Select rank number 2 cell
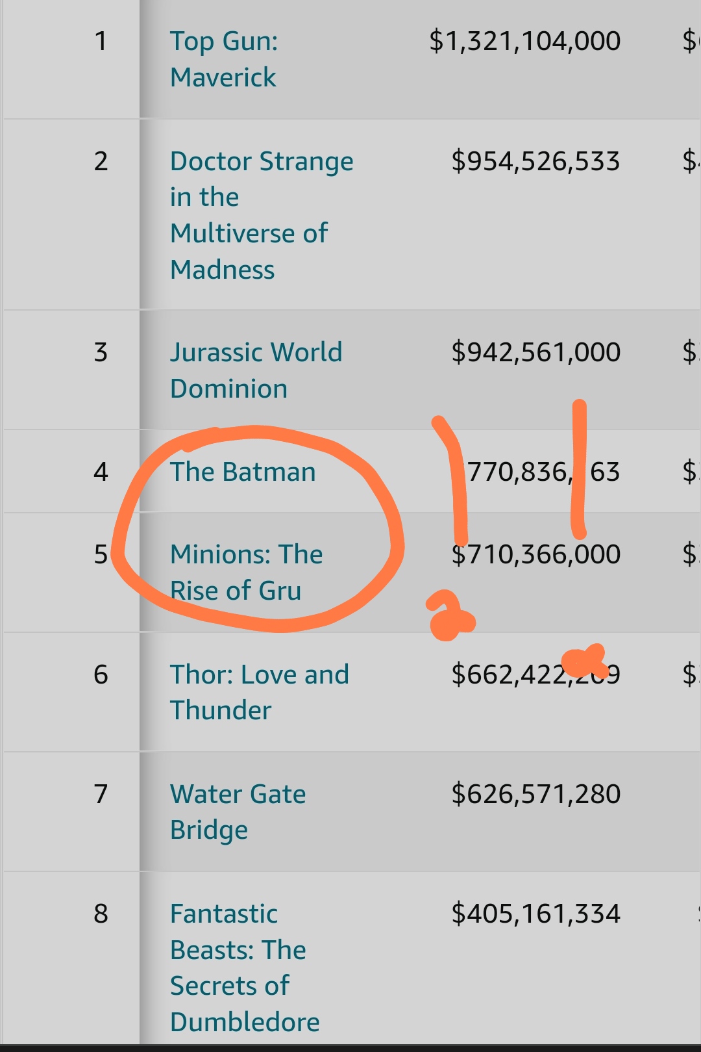 point(101,161)
